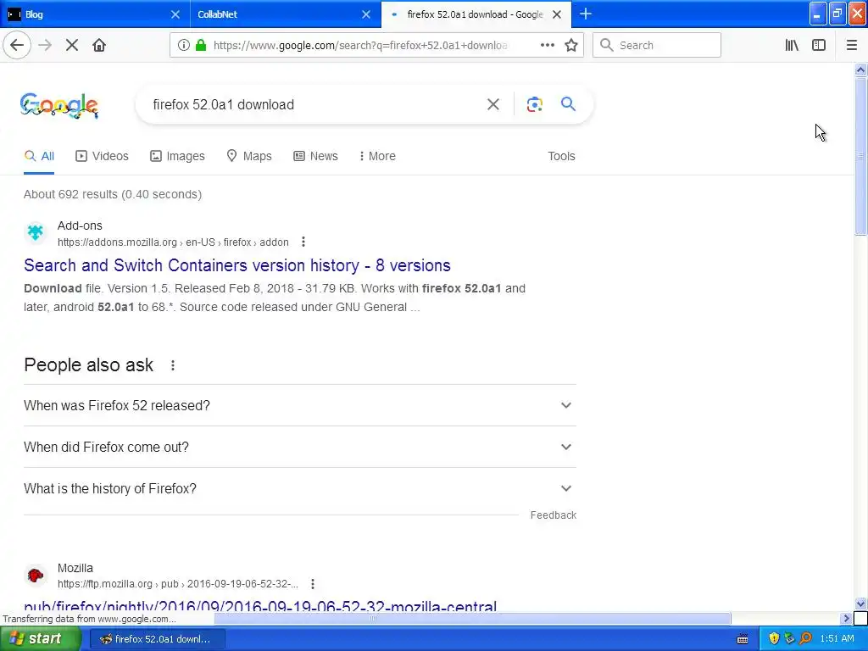Close the Blog tab
Screen dimensions: 868x651
click(175, 14)
